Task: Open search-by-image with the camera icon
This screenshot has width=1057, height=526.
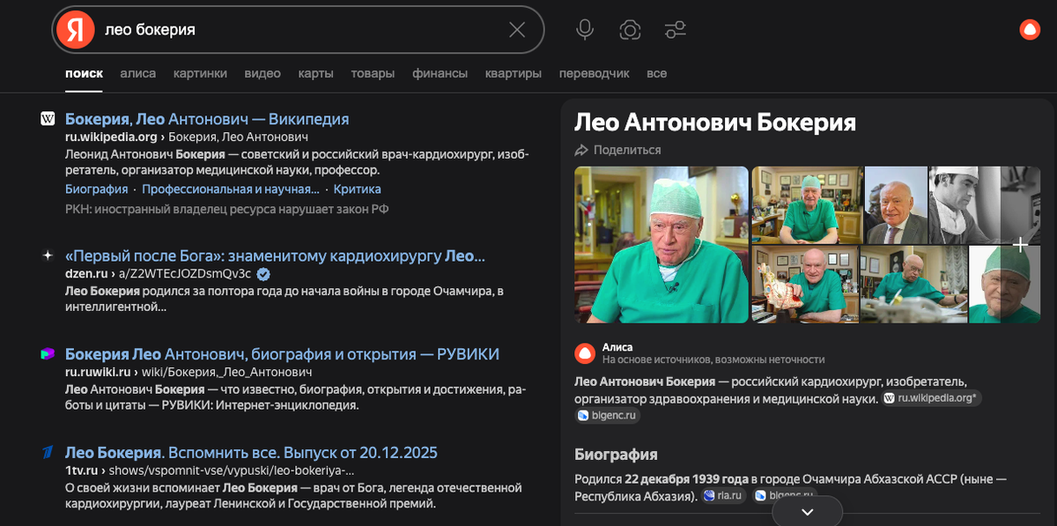Action: click(x=629, y=29)
